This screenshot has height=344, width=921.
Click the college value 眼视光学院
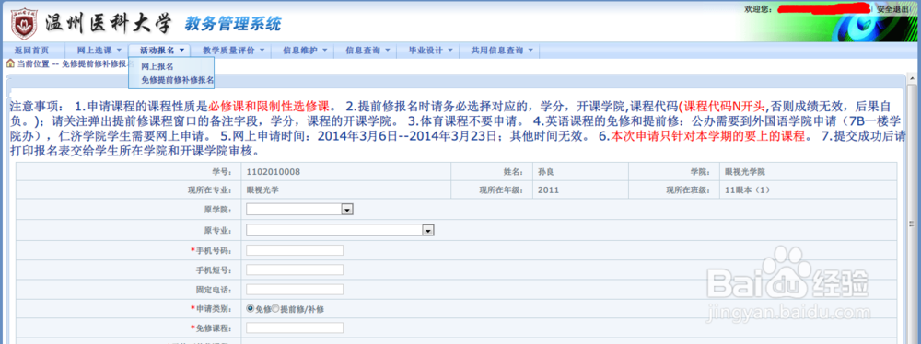coord(745,172)
